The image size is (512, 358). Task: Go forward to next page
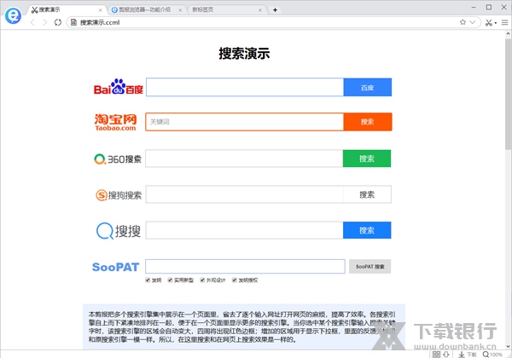point(45,22)
